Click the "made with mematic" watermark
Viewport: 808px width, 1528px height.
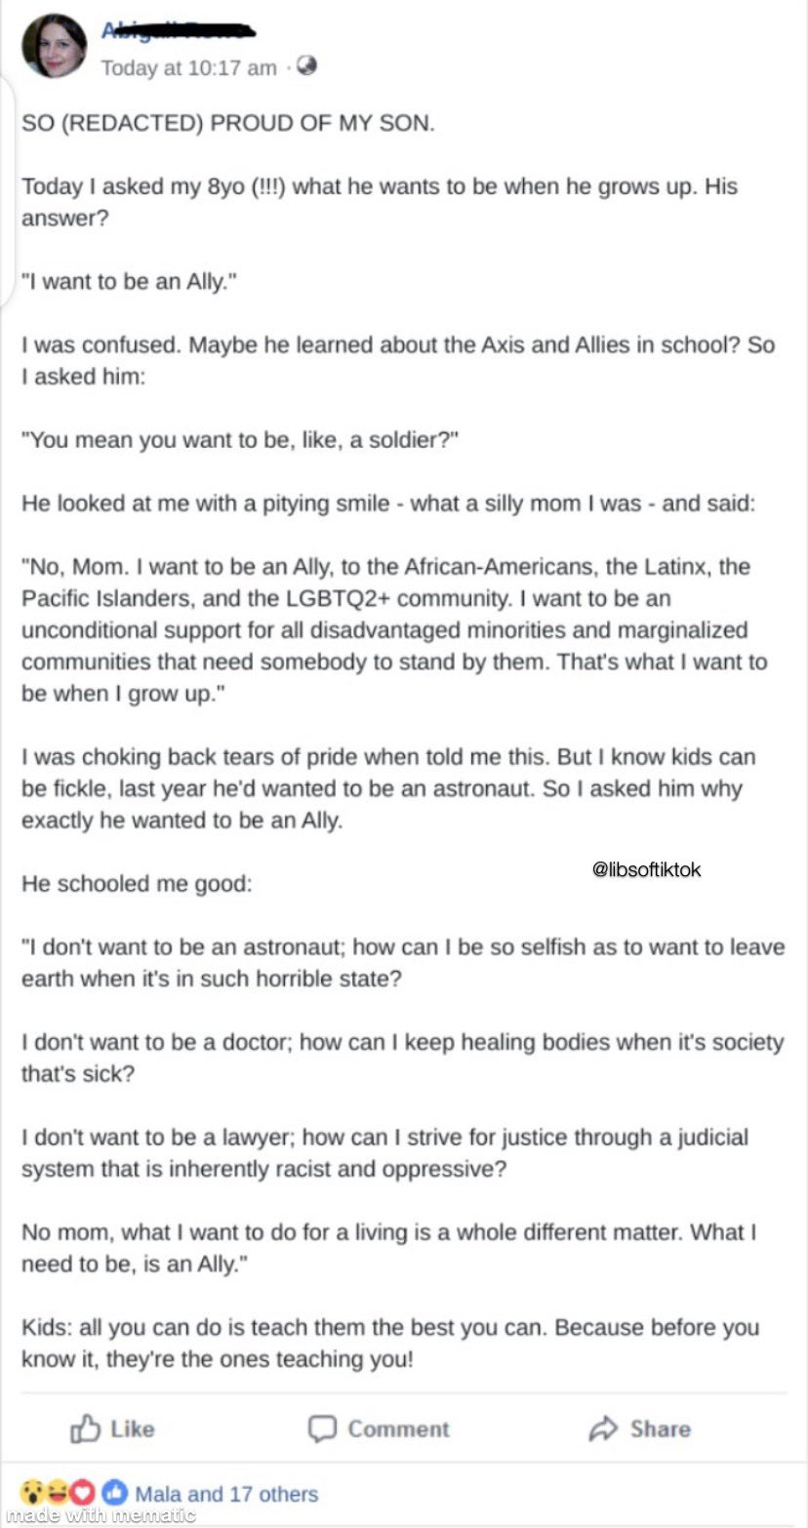99,1515
